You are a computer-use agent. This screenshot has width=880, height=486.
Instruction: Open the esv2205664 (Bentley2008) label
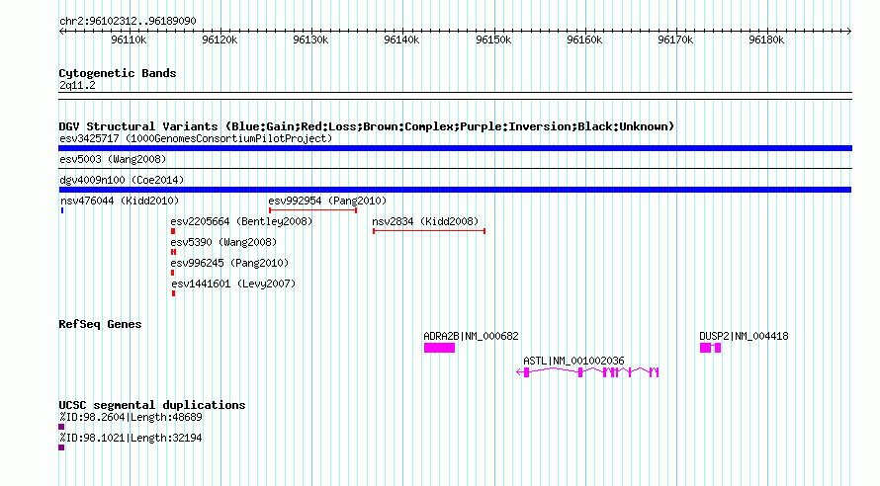(241, 221)
